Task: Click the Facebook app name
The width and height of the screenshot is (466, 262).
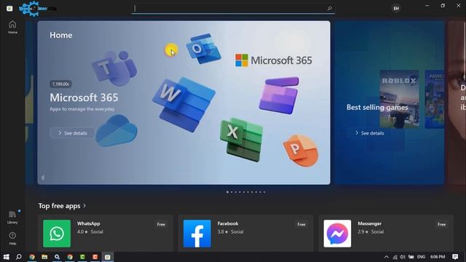Action: coord(228,223)
